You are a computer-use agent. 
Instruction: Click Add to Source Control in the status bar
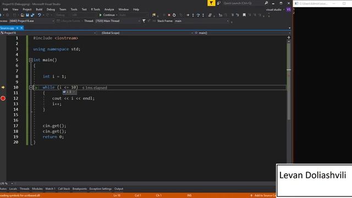(x=263, y=196)
